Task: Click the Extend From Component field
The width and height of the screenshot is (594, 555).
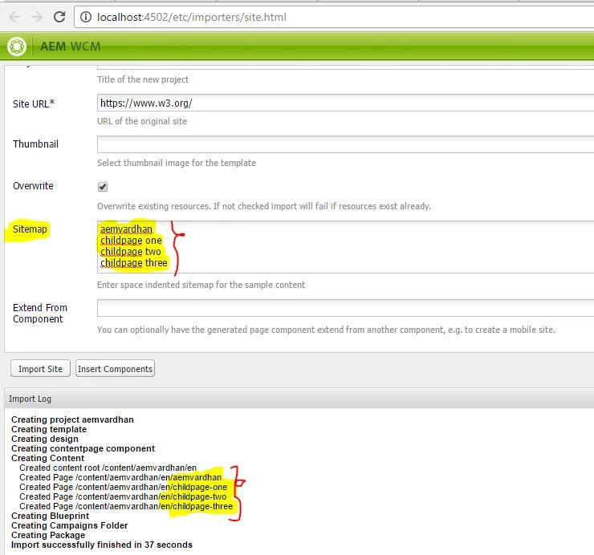Action: pos(345,308)
